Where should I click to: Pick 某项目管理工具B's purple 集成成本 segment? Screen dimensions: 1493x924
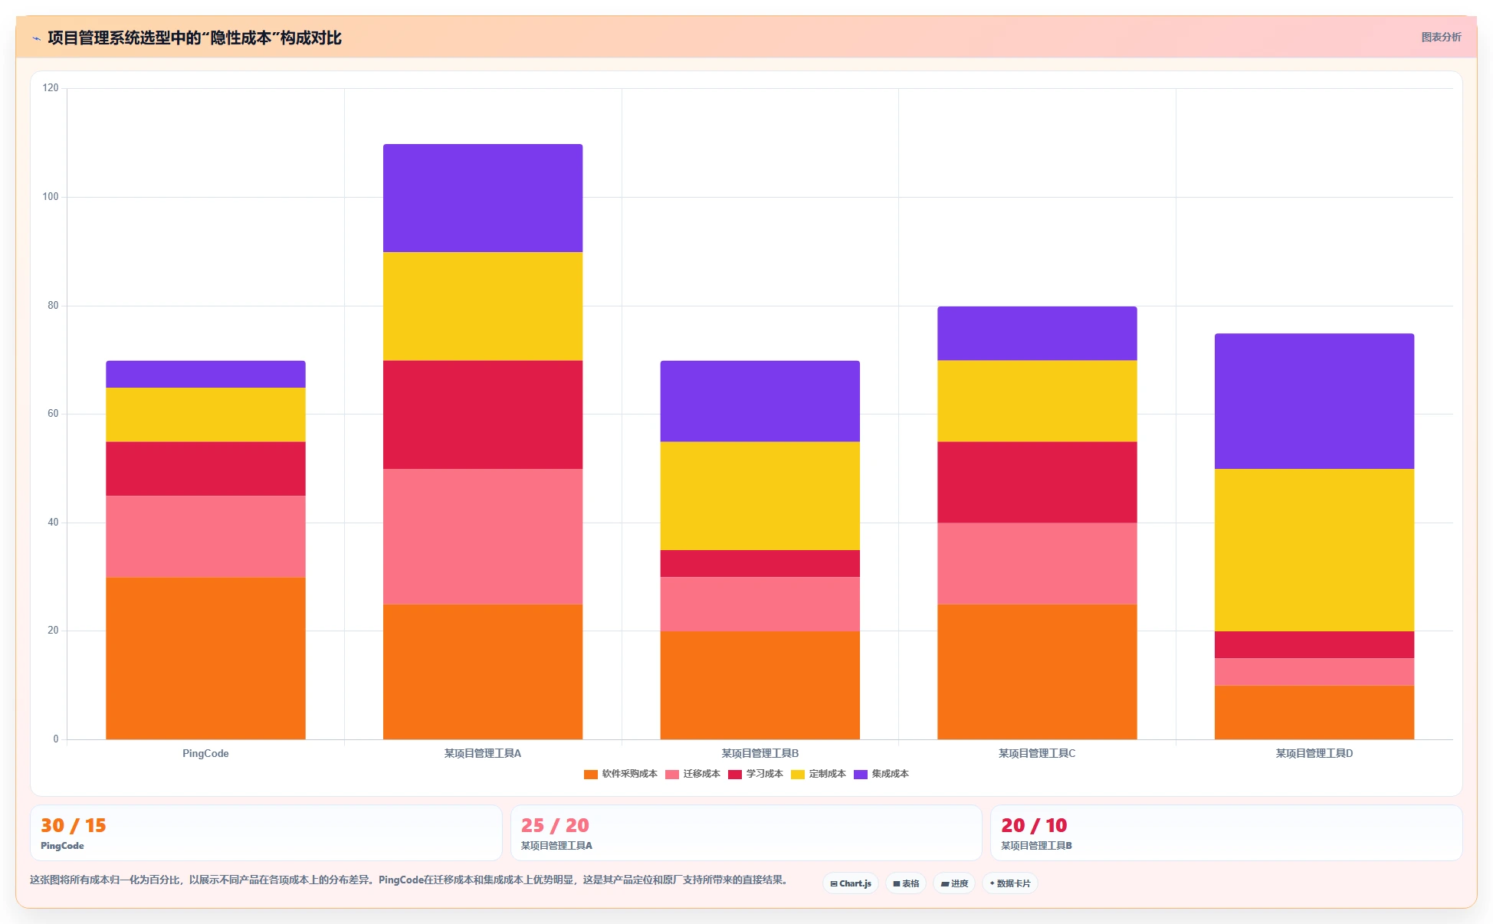(760, 401)
